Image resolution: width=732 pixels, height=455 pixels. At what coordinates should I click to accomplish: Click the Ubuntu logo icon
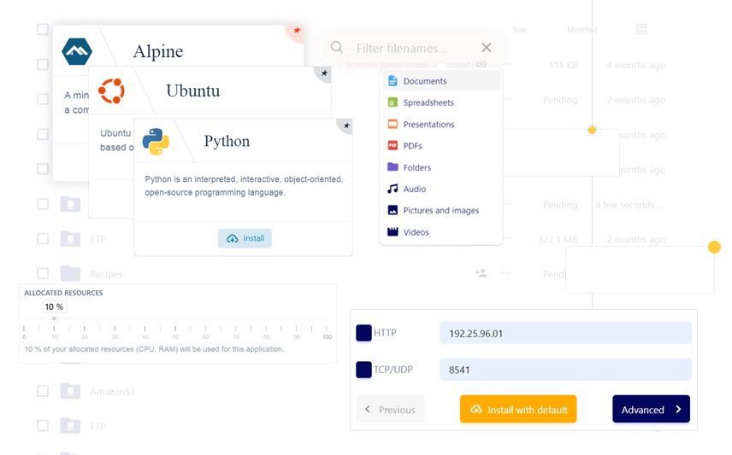[x=111, y=90]
